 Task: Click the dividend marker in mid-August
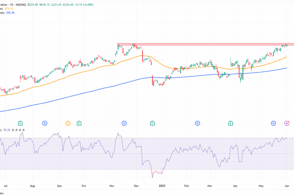pyautogui.click(x=45, y=123)
